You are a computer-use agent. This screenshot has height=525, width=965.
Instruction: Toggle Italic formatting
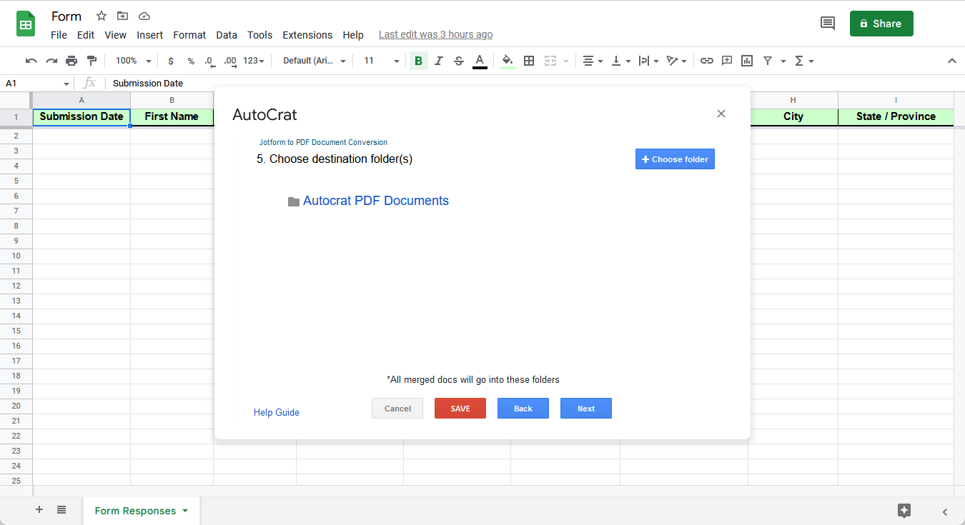point(439,61)
